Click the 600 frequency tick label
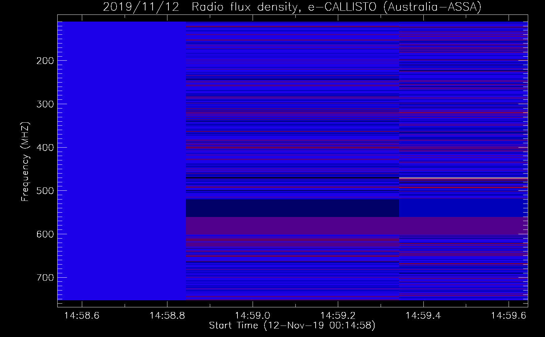545x337 pixels. click(45, 234)
